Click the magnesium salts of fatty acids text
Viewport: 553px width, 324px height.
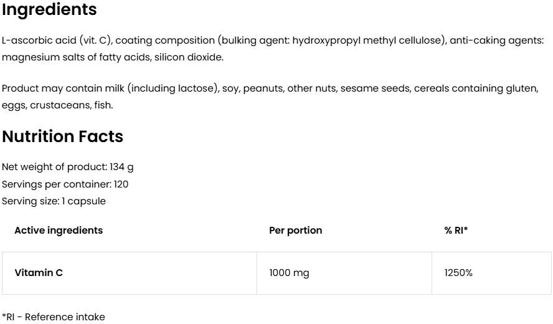[x=76, y=57]
